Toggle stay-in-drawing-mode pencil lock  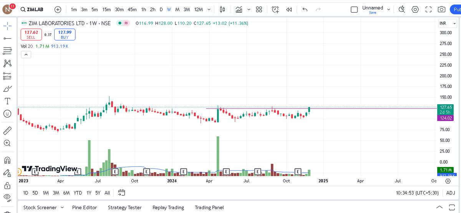coord(7,173)
